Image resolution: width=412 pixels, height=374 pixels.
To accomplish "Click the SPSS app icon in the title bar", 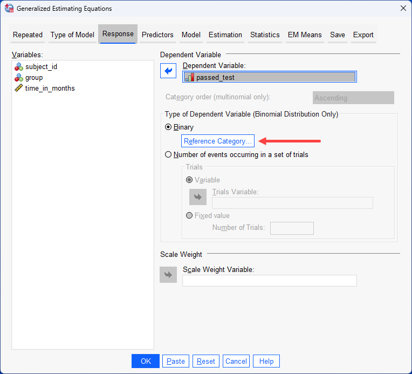I will tap(9, 9).
